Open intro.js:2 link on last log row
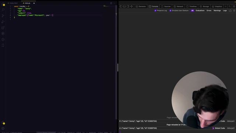236x133 pixels. click(x=231, y=128)
